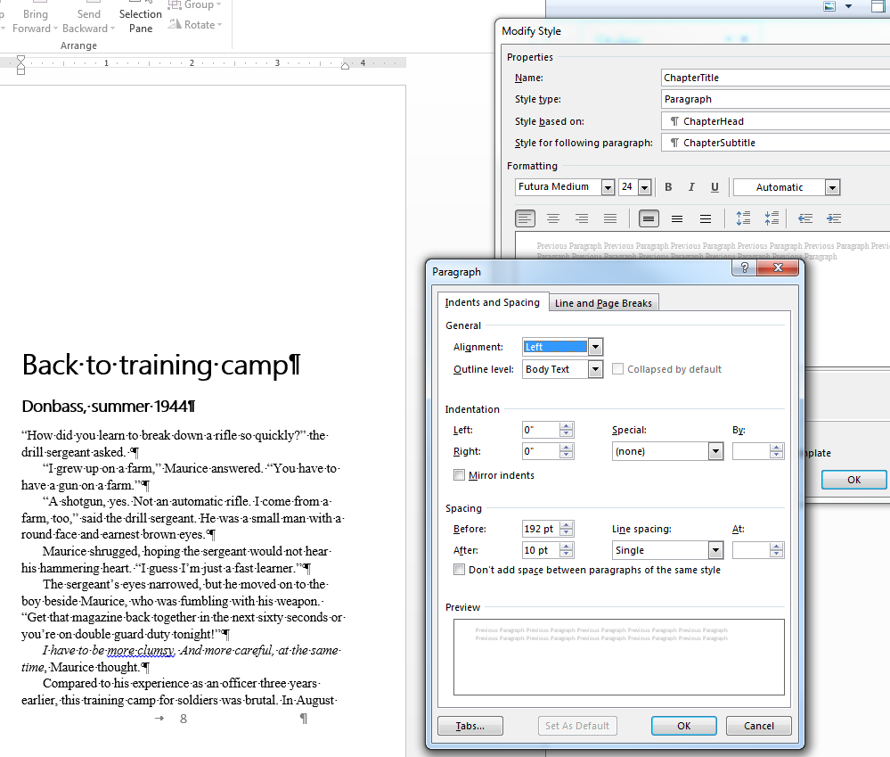Switch to Line and Page Breaks tab

click(x=603, y=303)
